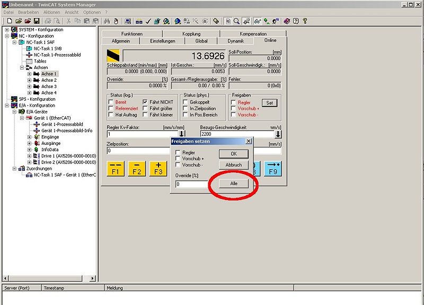Screen dimensions: 424x305
Task: Click the boxed question mark toolbar icon
Action: 296,21
